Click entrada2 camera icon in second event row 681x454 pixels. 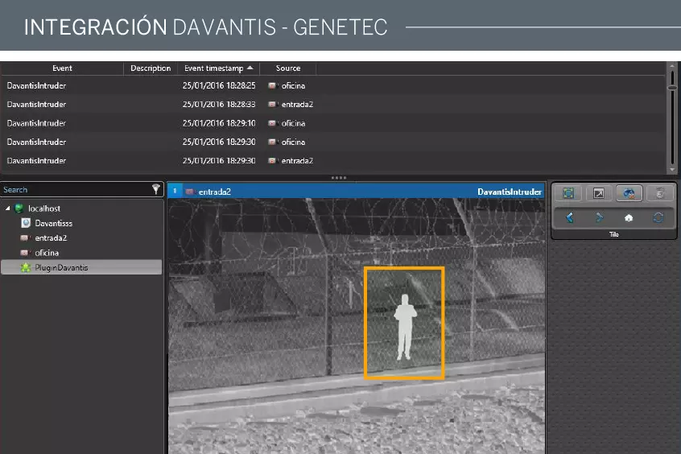(272, 105)
